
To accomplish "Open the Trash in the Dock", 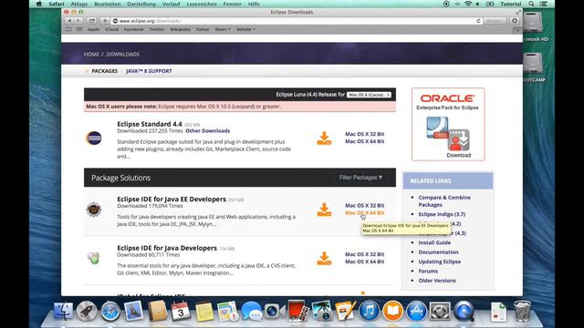I will (522, 311).
